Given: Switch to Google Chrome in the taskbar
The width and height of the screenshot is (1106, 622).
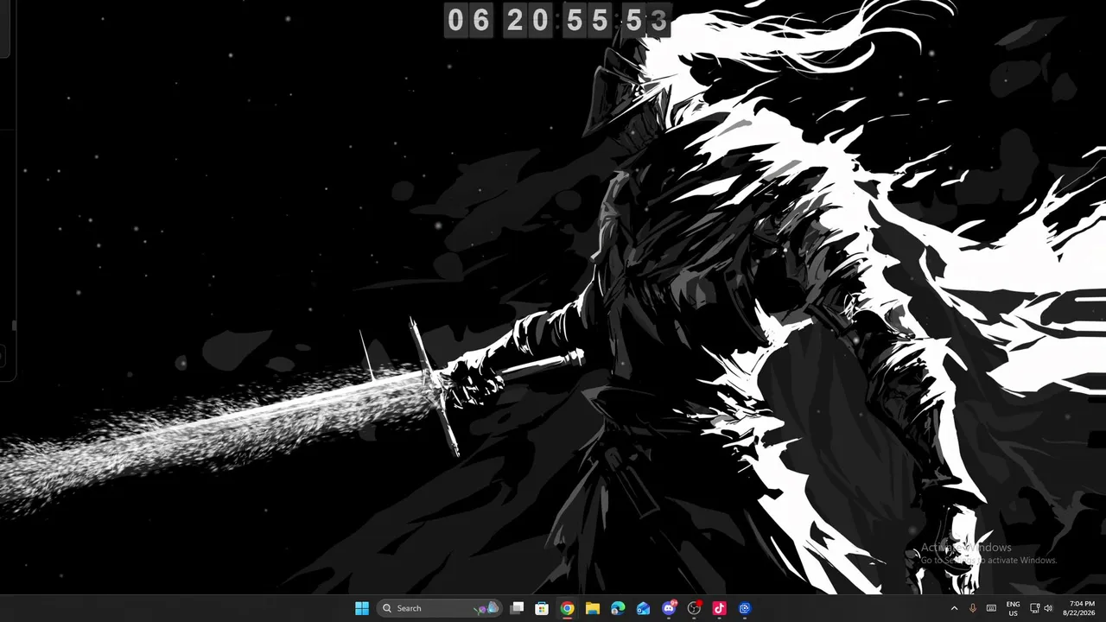Looking at the screenshot, I should (567, 608).
